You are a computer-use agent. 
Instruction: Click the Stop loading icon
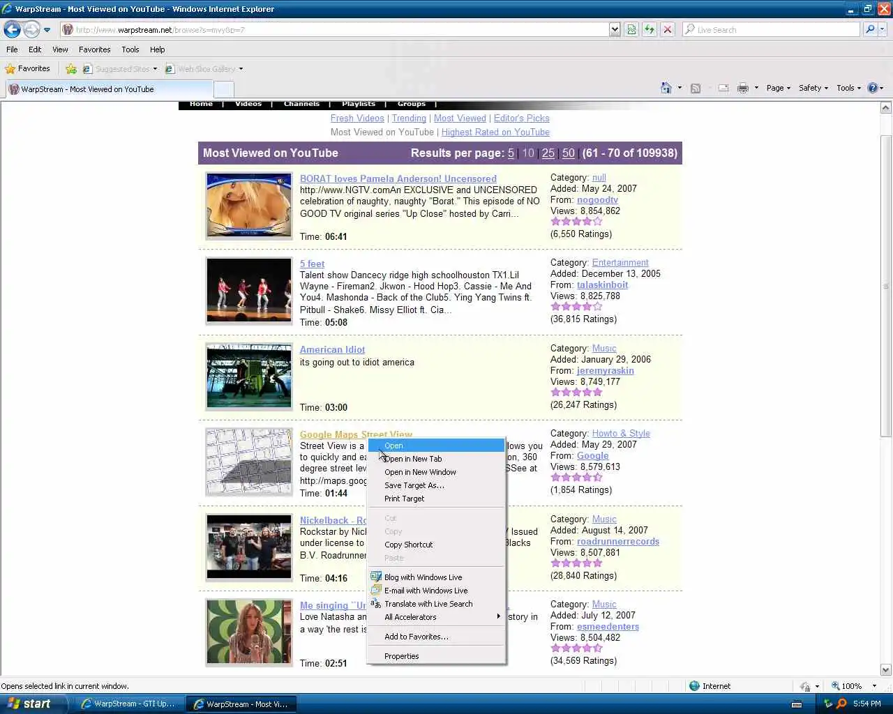coord(668,29)
